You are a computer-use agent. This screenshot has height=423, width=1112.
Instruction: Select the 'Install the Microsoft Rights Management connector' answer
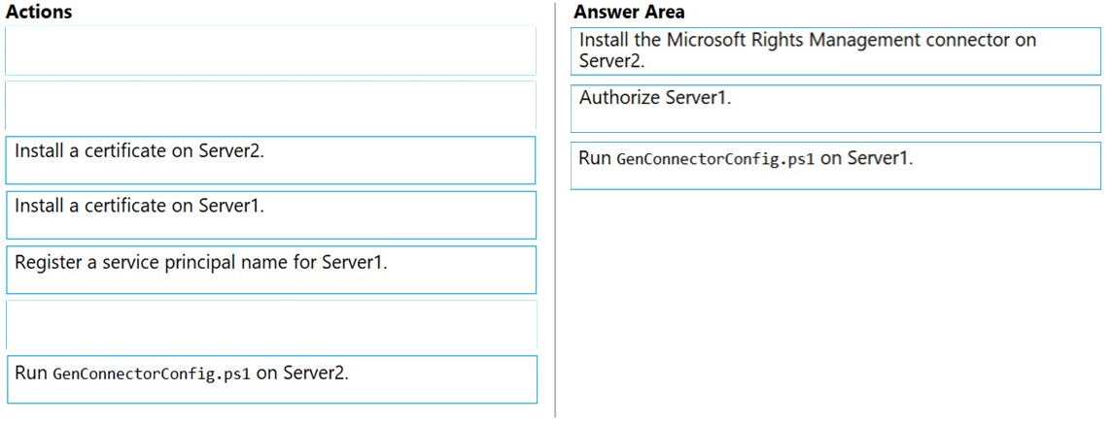click(835, 50)
